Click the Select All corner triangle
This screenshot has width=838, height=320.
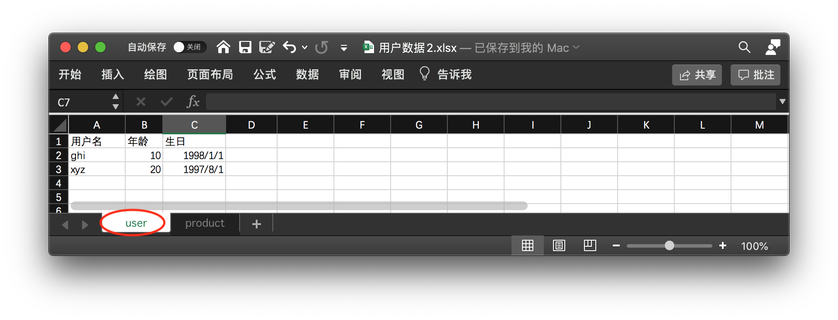(59, 125)
